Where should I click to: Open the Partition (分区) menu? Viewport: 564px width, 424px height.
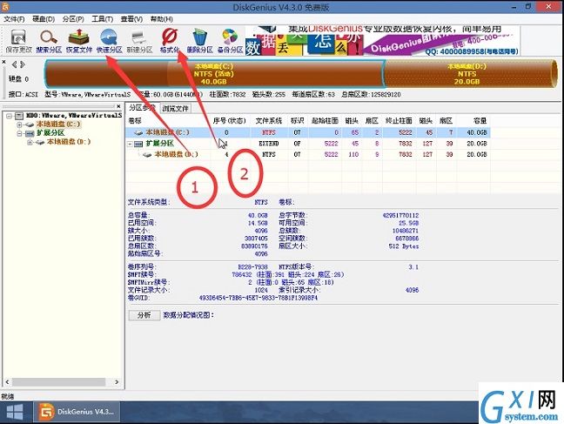[x=73, y=18]
